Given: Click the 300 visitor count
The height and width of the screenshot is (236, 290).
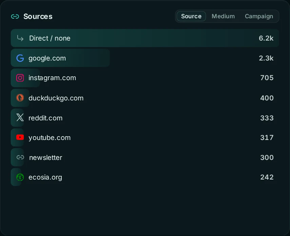Looking at the screenshot, I should tap(267, 158).
